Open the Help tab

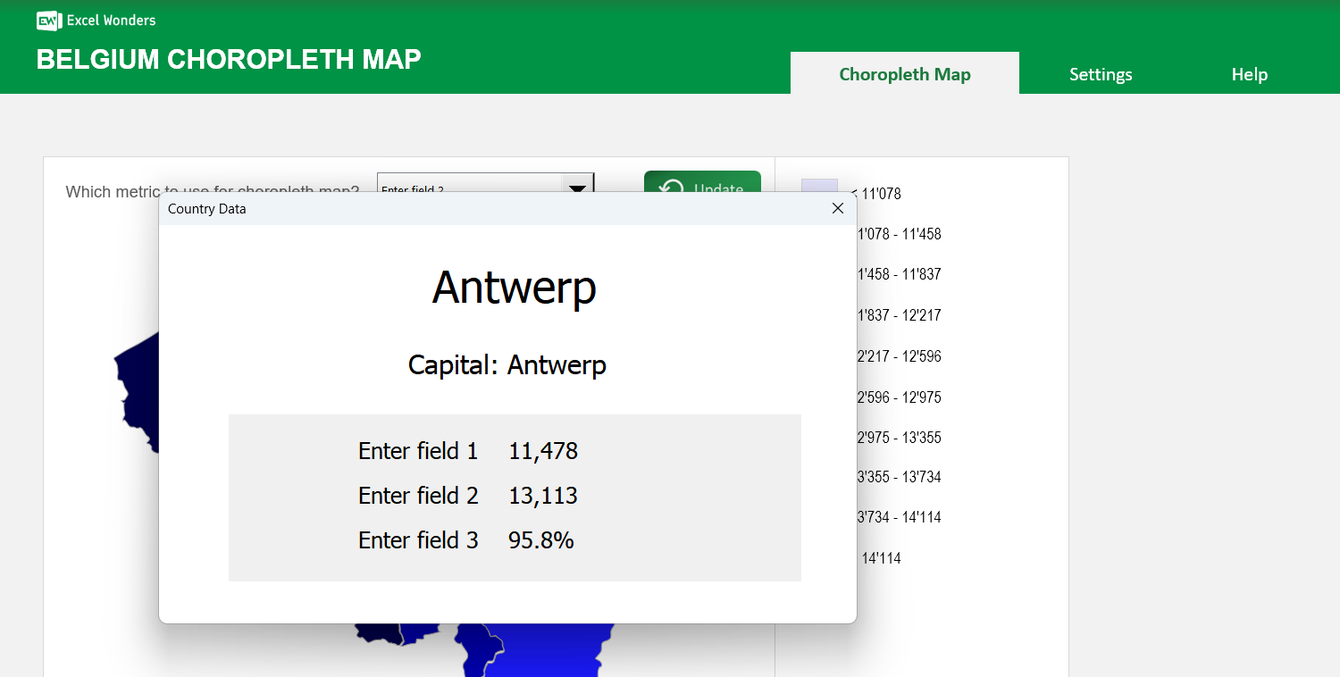tap(1249, 74)
